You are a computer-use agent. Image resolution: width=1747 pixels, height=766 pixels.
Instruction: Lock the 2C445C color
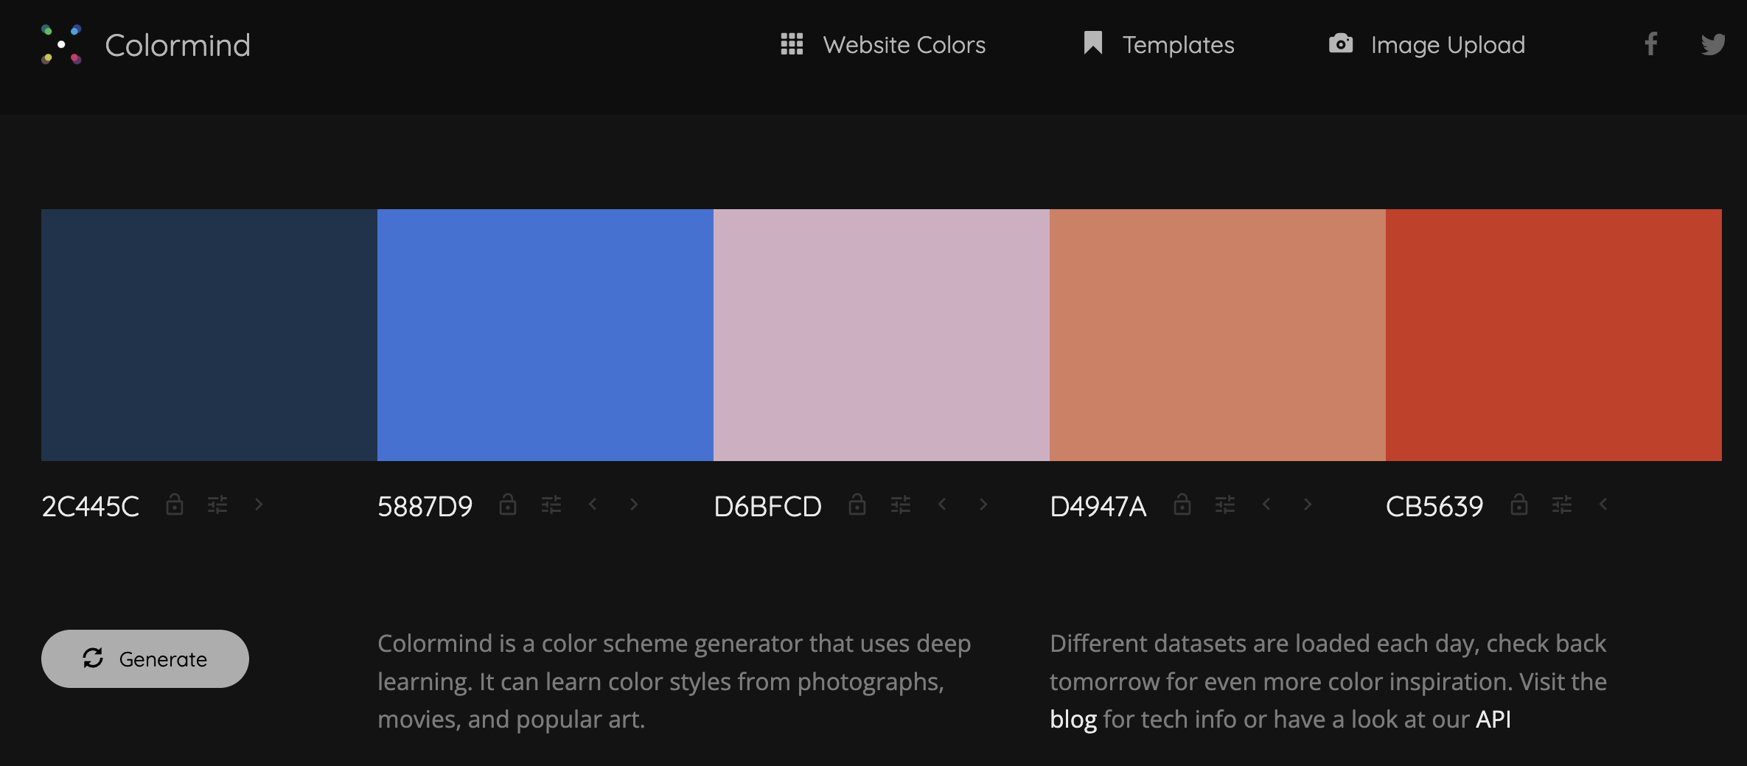[x=175, y=505]
